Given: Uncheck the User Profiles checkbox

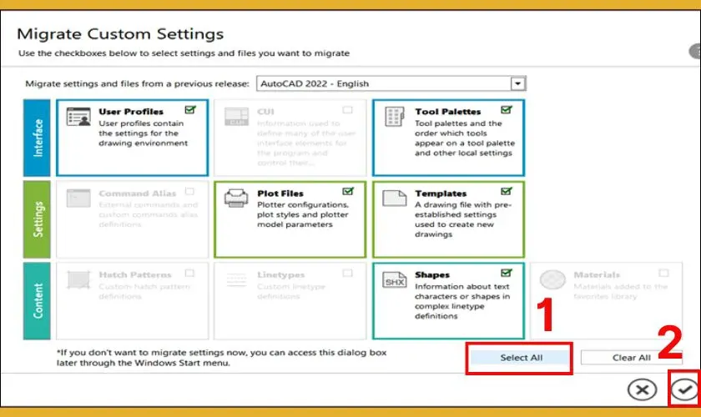Looking at the screenshot, I should click(190, 109).
